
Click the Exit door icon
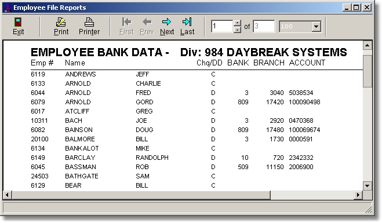click(x=18, y=22)
